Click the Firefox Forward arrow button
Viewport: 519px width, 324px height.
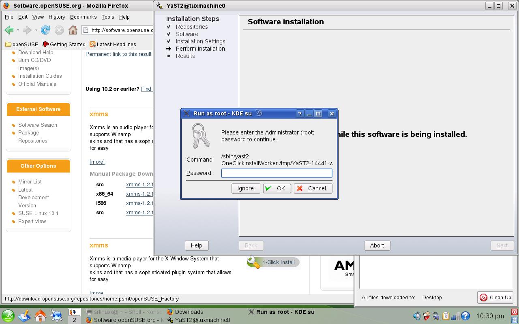coord(27,30)
